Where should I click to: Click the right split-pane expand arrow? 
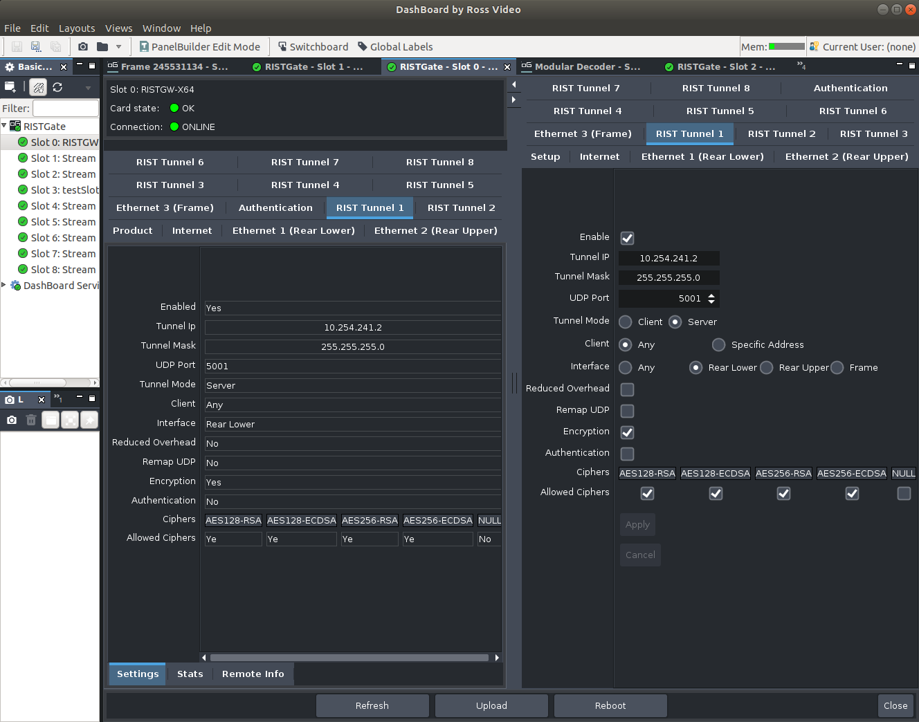513,100
